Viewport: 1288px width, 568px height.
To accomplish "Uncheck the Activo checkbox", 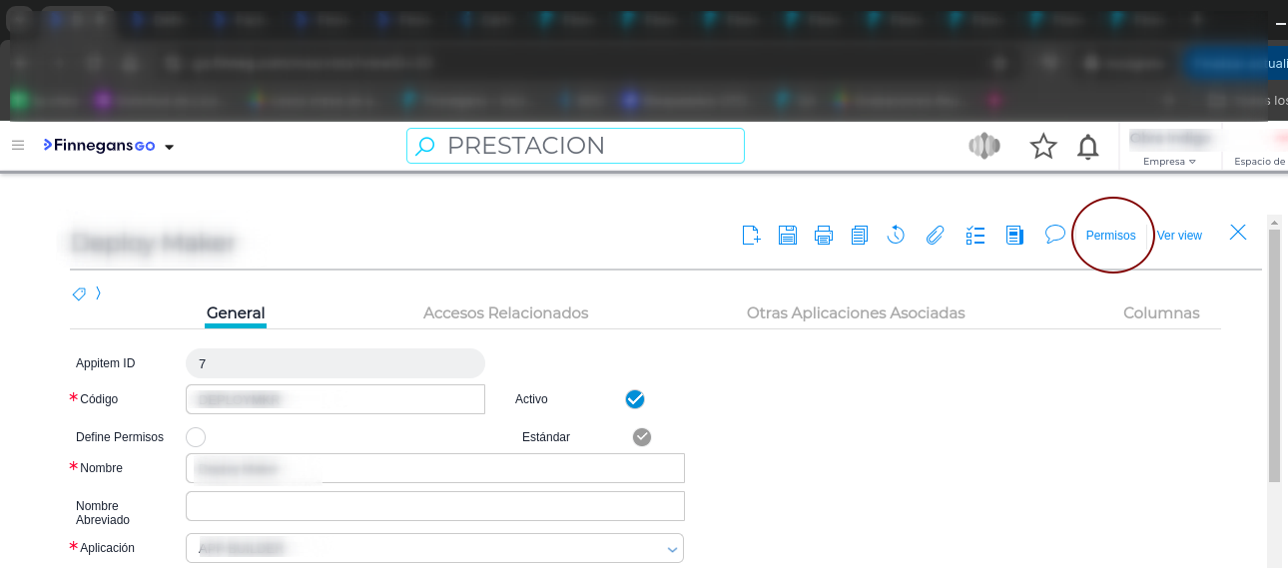I will point(635,399).
